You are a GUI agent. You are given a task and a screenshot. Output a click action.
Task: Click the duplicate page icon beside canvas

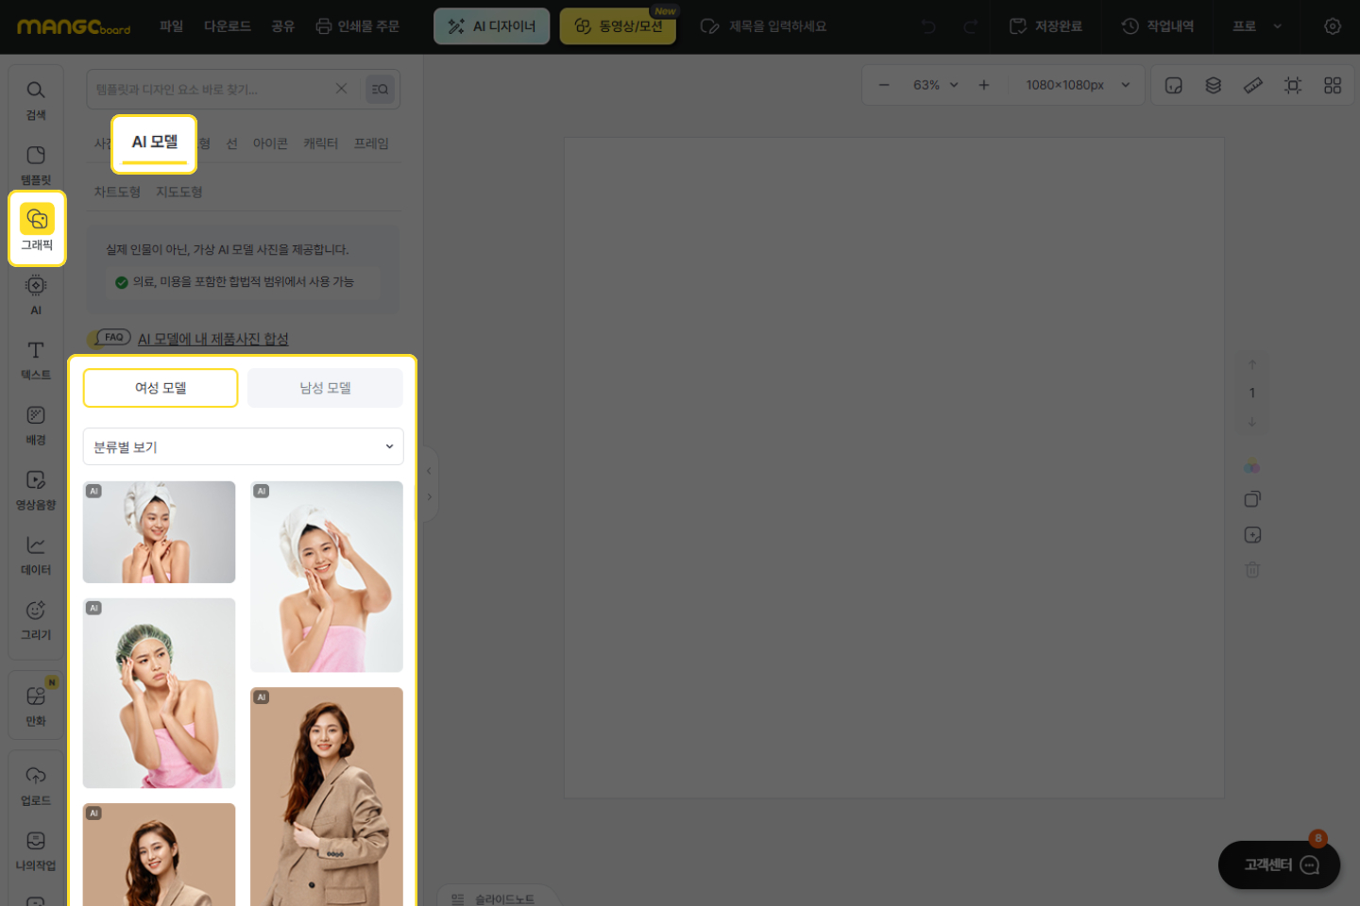[1252, 499]
